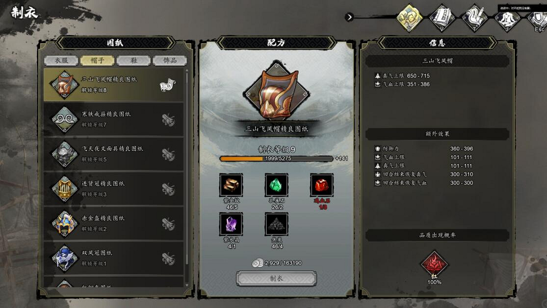547x308 pixels.
Task: Select 赤金盔精良图纸 blueprint
Action: 114,223
